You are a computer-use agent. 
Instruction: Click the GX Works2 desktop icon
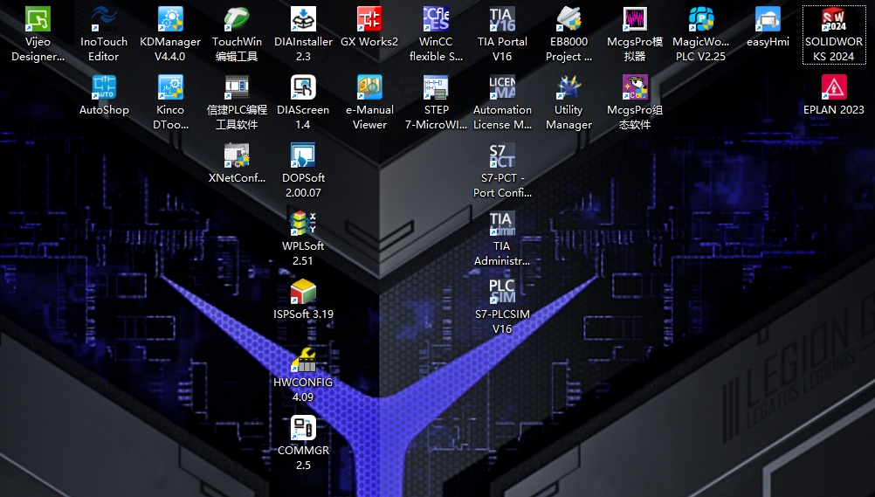click(x=369, y=19)
